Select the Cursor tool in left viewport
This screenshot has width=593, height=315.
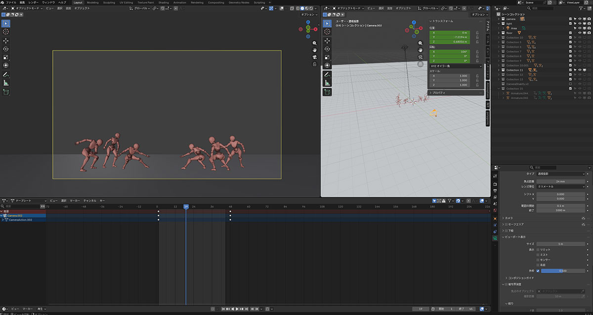(x=6, y=32)
